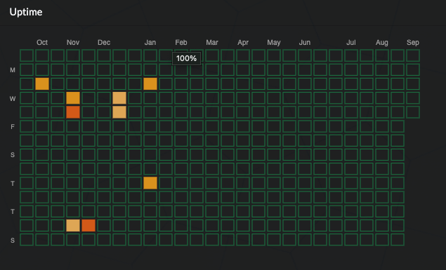Click orange cell under Jan in T row
The width and height of the screenshot is (446, 270).
point(150,183)
